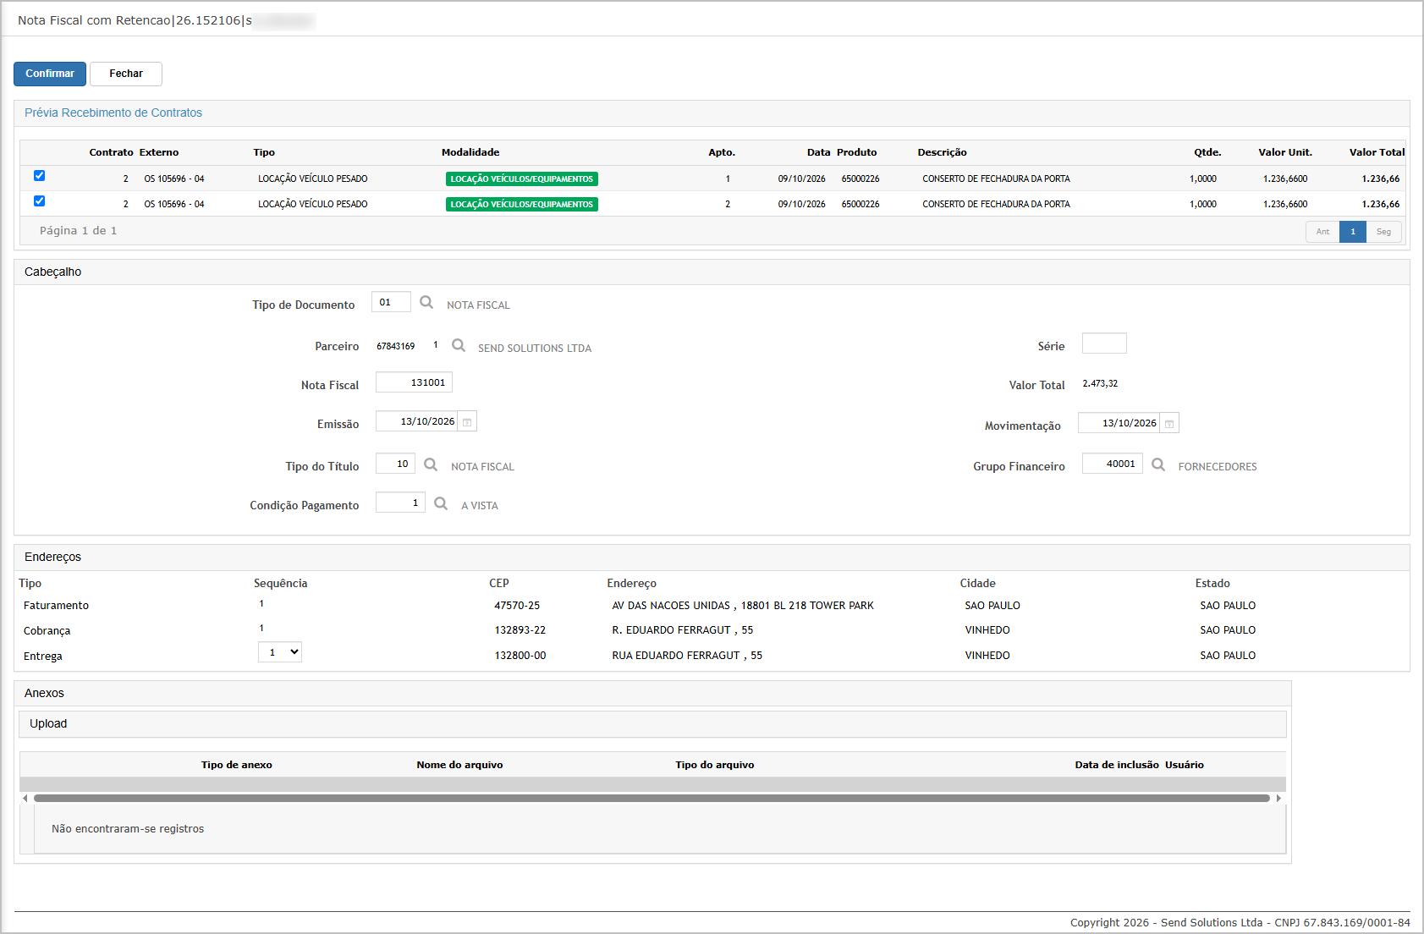
Task: Sort by the Valor Total column header
Action: coord(1377,153)
